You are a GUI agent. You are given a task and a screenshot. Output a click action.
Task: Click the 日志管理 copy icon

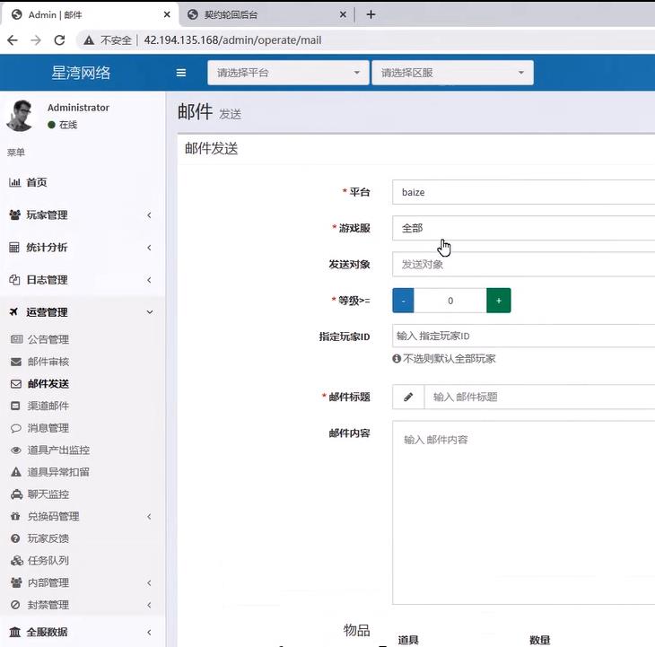click(x=14, y=280)
